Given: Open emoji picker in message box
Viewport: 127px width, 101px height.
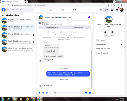Looking at the screenshot, I should coord(86,93).
